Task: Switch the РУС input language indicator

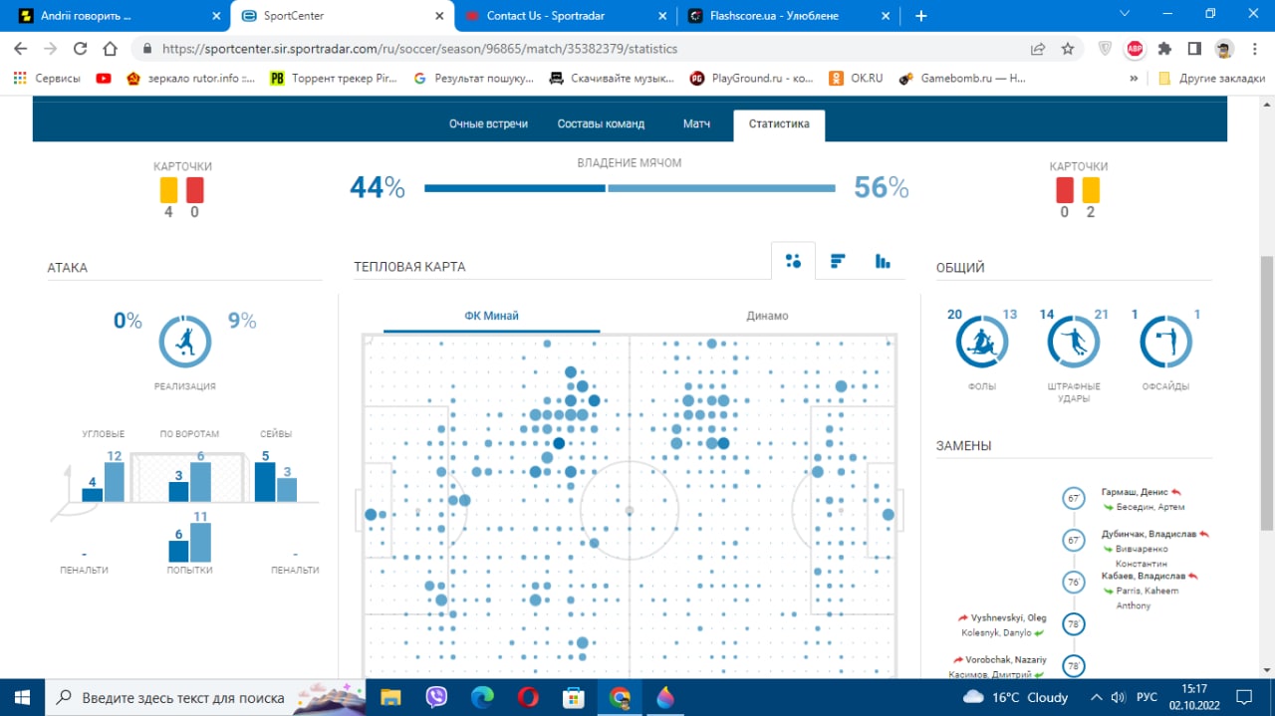Action: pos(1147,697)
